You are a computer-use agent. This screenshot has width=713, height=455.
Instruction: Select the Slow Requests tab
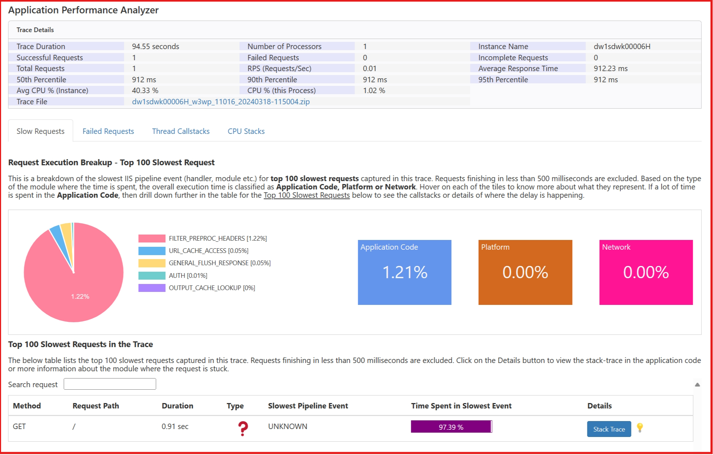click(x=40, y=131)
